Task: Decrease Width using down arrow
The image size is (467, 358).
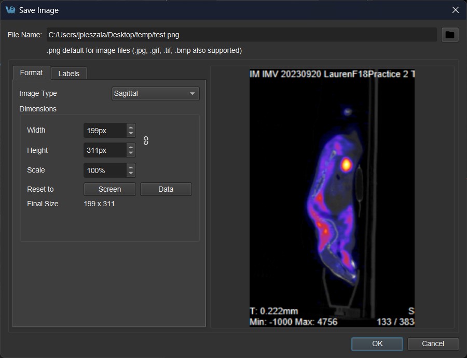Action: [x=131, y=134]
